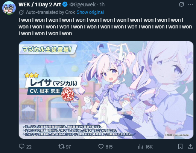Click the 97 reposts count
Screen dimensions: 196x153
click(x=68, y=147)
